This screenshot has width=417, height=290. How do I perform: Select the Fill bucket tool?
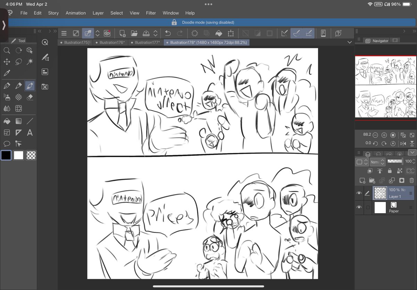[7, 121]
